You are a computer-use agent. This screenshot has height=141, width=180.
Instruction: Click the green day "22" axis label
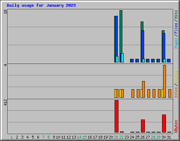(121, 137)
